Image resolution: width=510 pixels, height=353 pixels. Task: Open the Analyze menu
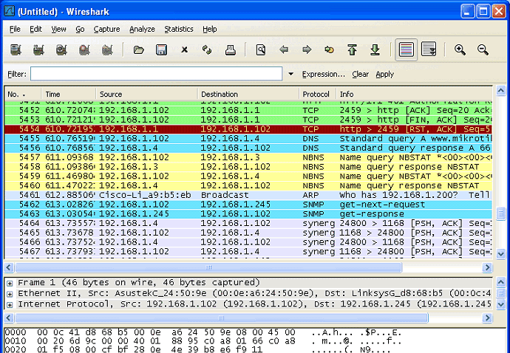142,30
